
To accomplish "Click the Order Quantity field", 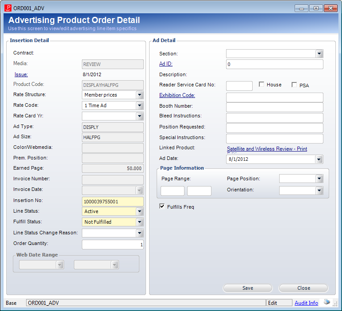I will tap(113, 245).
